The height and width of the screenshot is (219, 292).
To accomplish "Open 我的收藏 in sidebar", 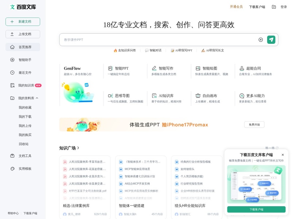I will pyautogui.click(x=25, y=107).
